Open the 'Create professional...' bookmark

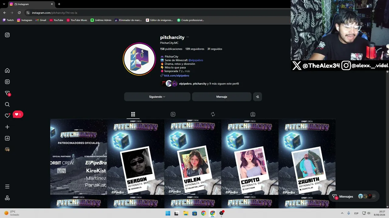pyautogui.click(x=191, y=20)
